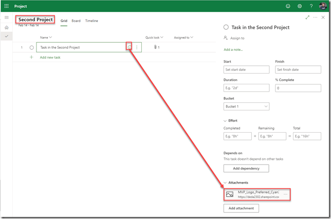The height and width of the screenshot is (219, 331).
Task: Click the Set start date field
Action: point(246,69)
